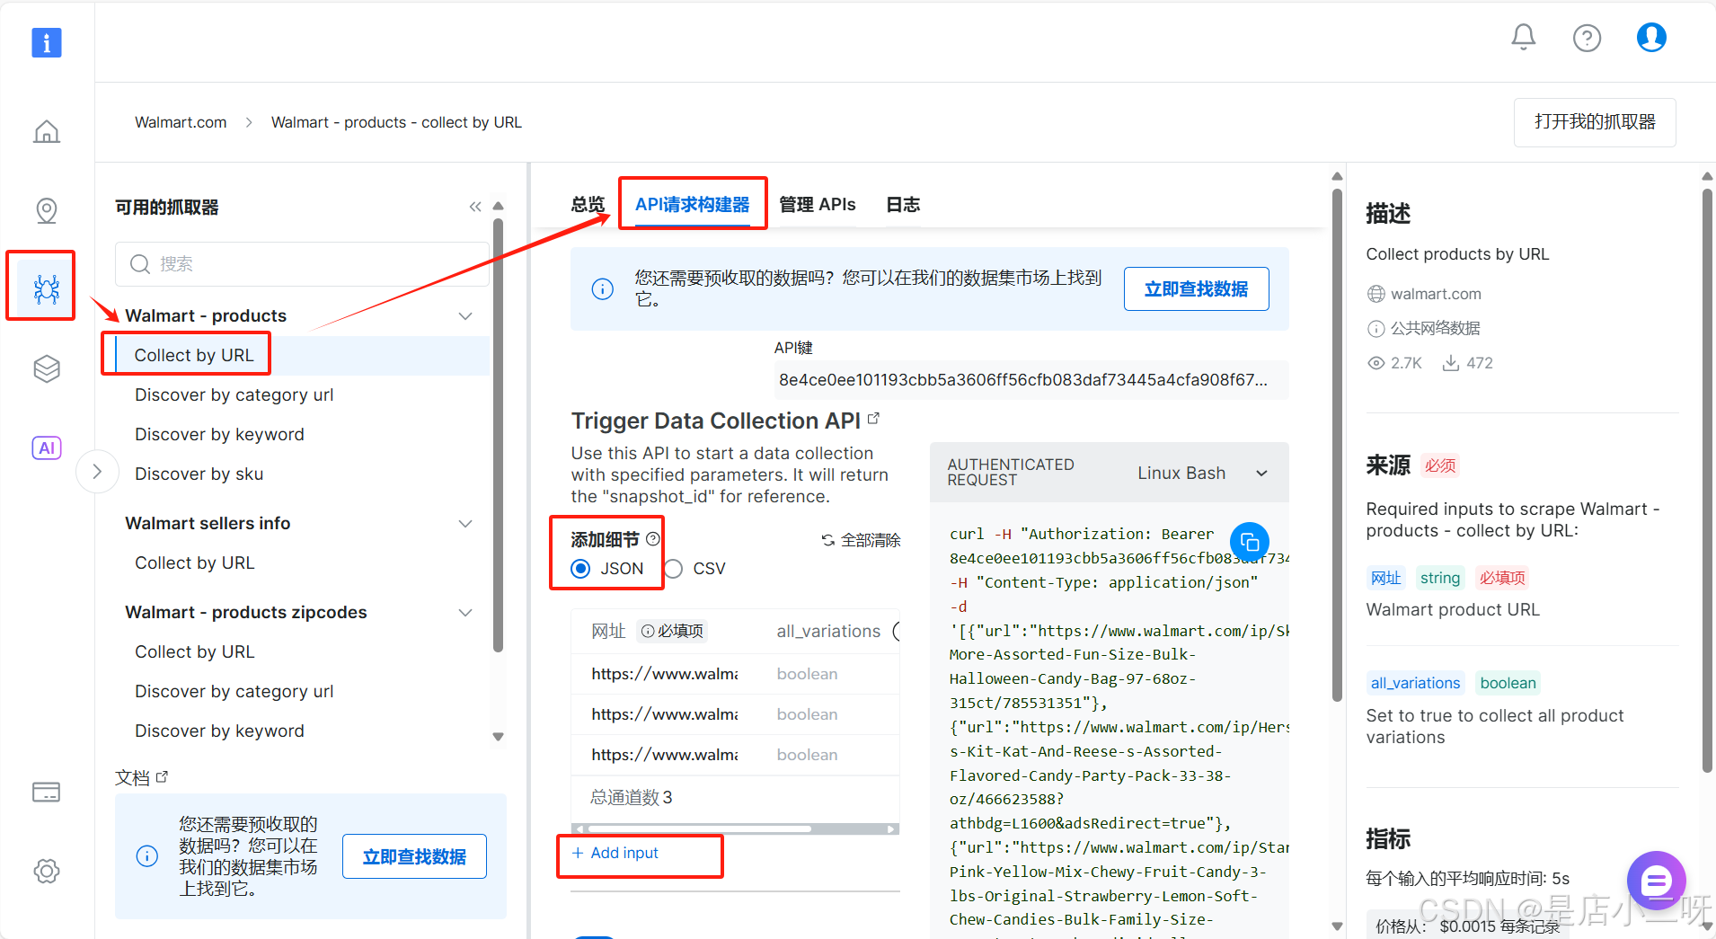Open the AI icon in the sidebar

47,447
